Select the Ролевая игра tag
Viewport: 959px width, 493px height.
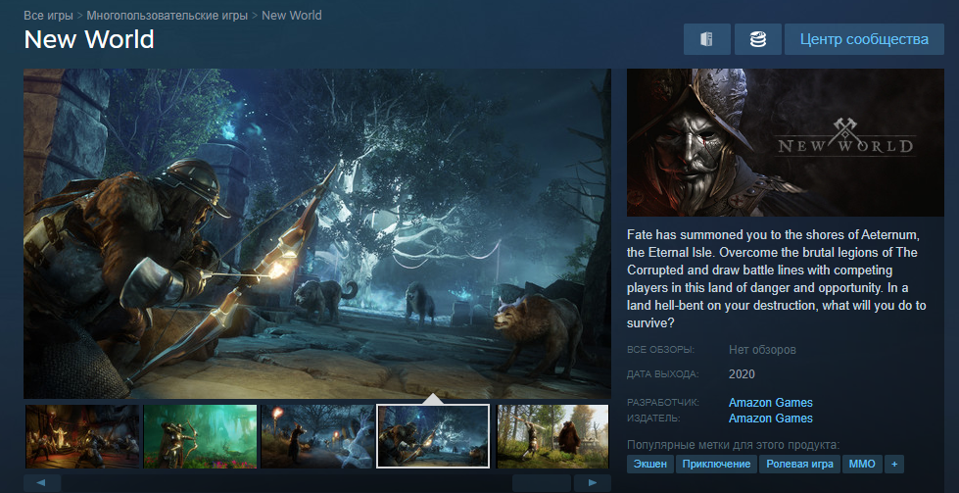[799, 464]
